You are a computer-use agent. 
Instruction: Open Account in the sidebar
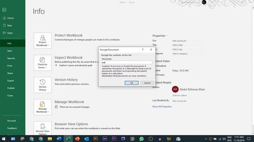[12, 121]
